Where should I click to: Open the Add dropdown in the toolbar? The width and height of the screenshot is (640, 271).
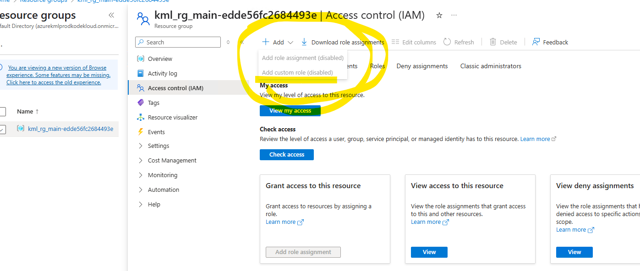click(x=278, y=42)
